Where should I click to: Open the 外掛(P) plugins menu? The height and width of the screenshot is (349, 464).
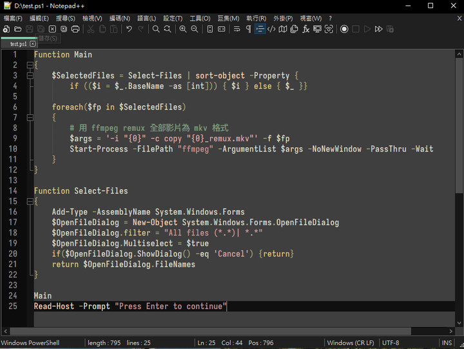click(x=283, y=18)
